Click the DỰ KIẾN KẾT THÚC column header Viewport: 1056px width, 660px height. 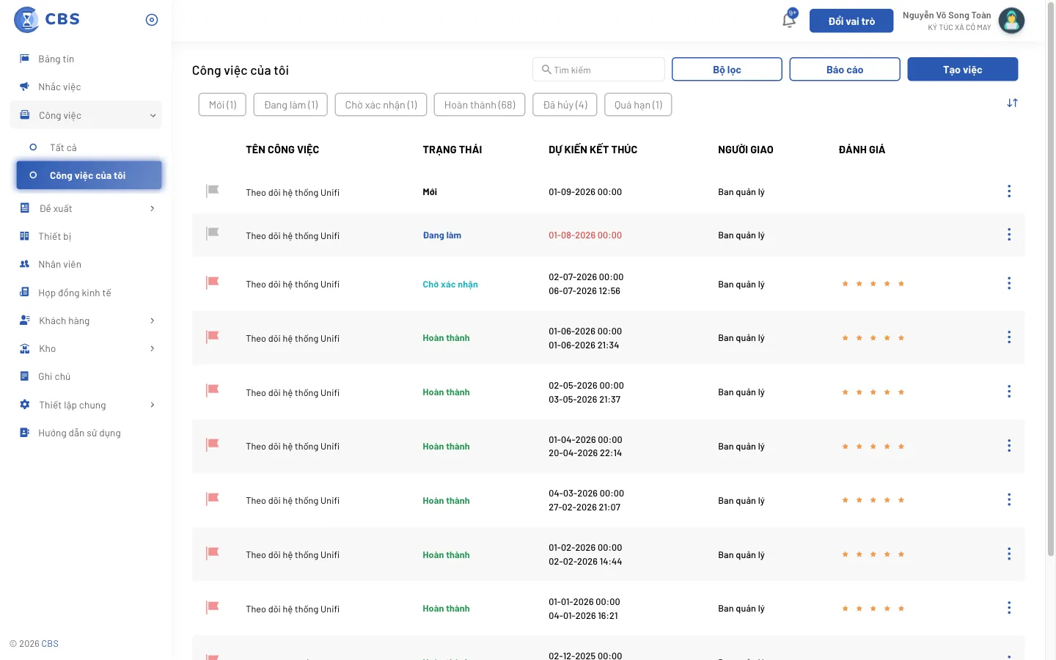point(593,150)
